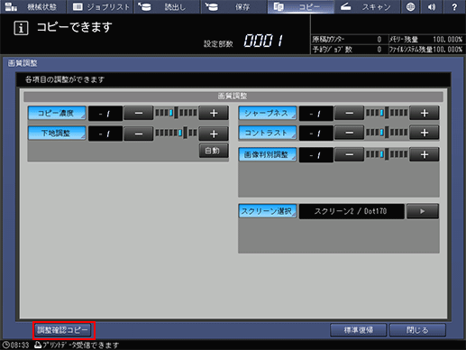Click the 画像判別調整 value display -1
This screenshot has height=350, width=466.
click(x=316, y=155)
